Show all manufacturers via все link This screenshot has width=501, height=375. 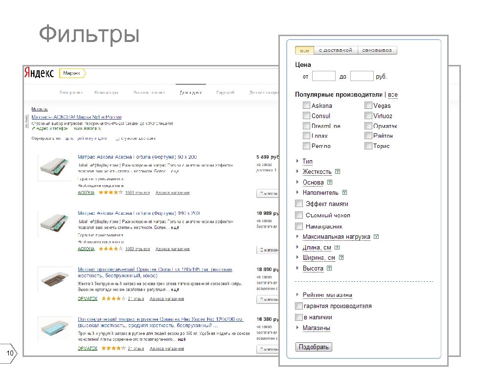pos(393,95)
